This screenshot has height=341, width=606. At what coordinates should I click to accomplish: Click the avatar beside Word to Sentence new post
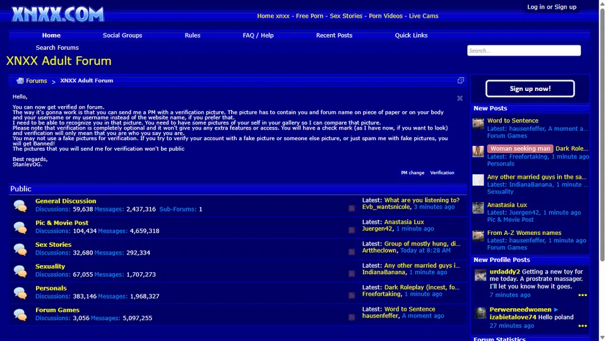[x=478, y=123]
